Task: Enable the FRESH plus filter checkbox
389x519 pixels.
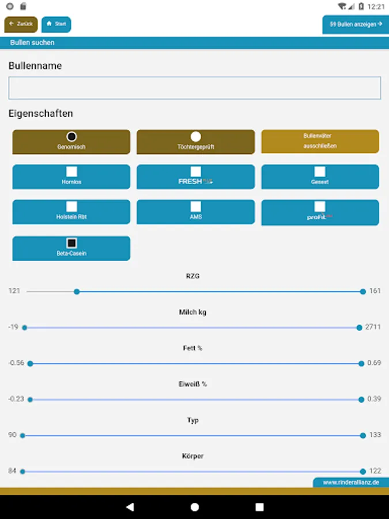Action: (195, 172)
